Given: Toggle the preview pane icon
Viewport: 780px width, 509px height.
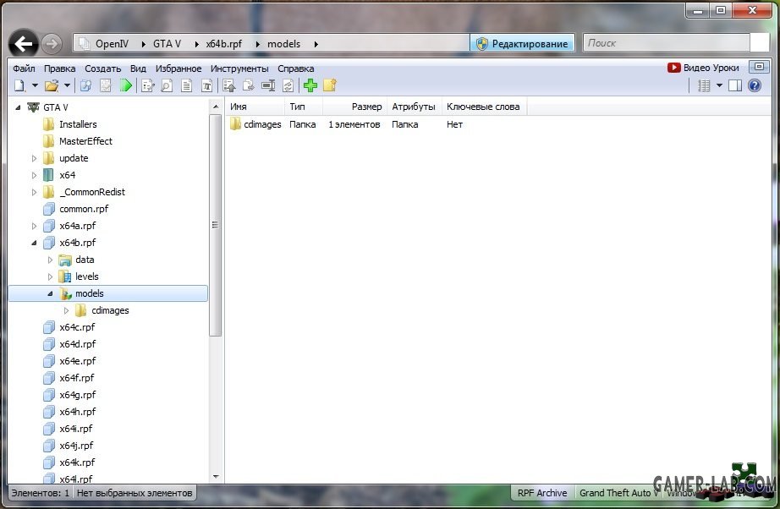Looking at the screenshot, I should tap(734, 85).
